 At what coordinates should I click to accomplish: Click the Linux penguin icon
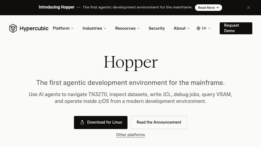(82, 122)
